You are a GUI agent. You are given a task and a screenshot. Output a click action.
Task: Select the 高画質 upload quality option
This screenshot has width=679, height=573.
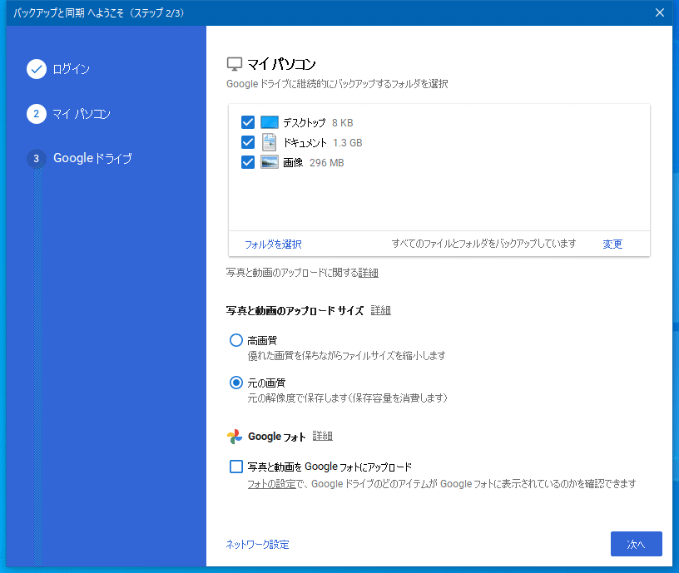235,339
